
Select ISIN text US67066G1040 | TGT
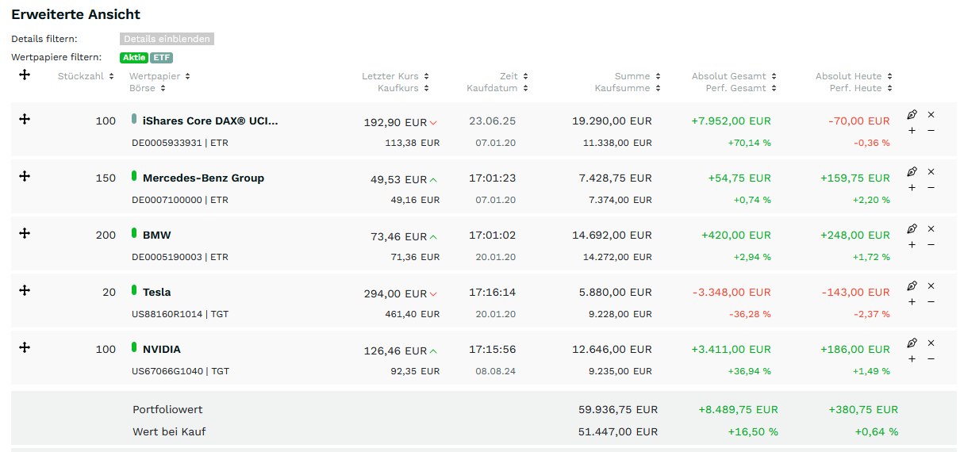pyautogui.click(x=180, y=372)
